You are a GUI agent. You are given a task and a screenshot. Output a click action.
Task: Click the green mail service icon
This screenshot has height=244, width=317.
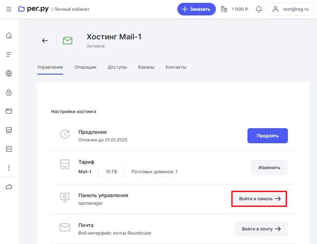[x=68, y=41]
